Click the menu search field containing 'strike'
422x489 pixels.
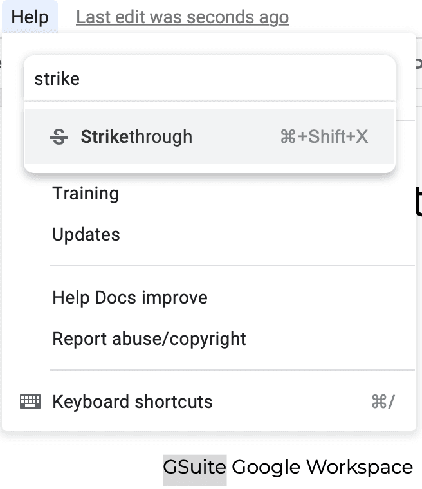(210, 78)
